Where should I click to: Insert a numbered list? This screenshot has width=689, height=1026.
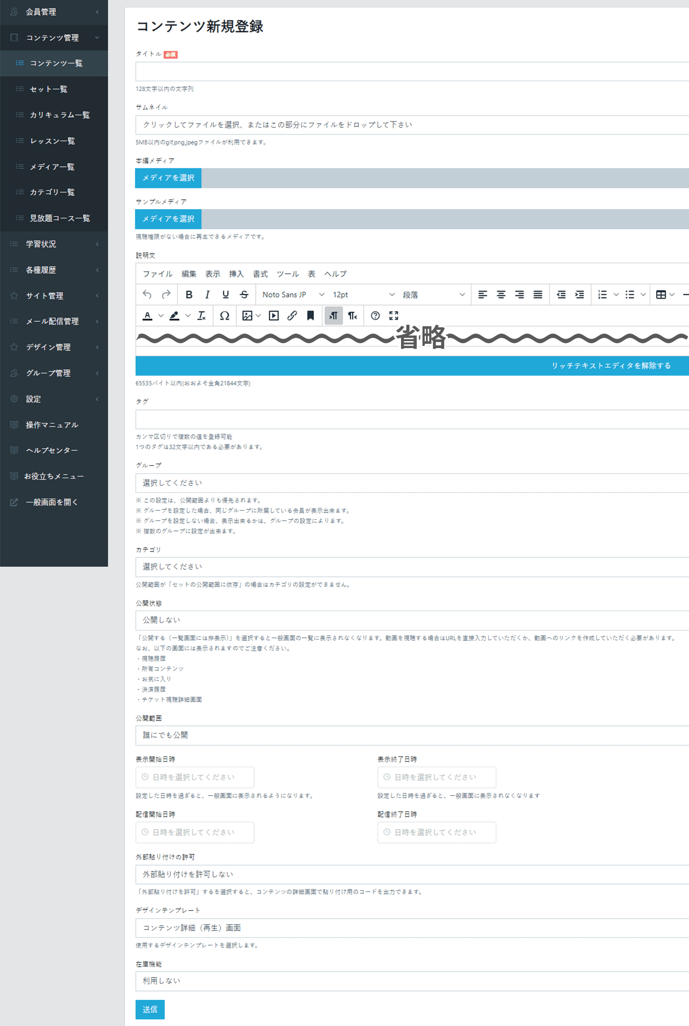point(602,294)
